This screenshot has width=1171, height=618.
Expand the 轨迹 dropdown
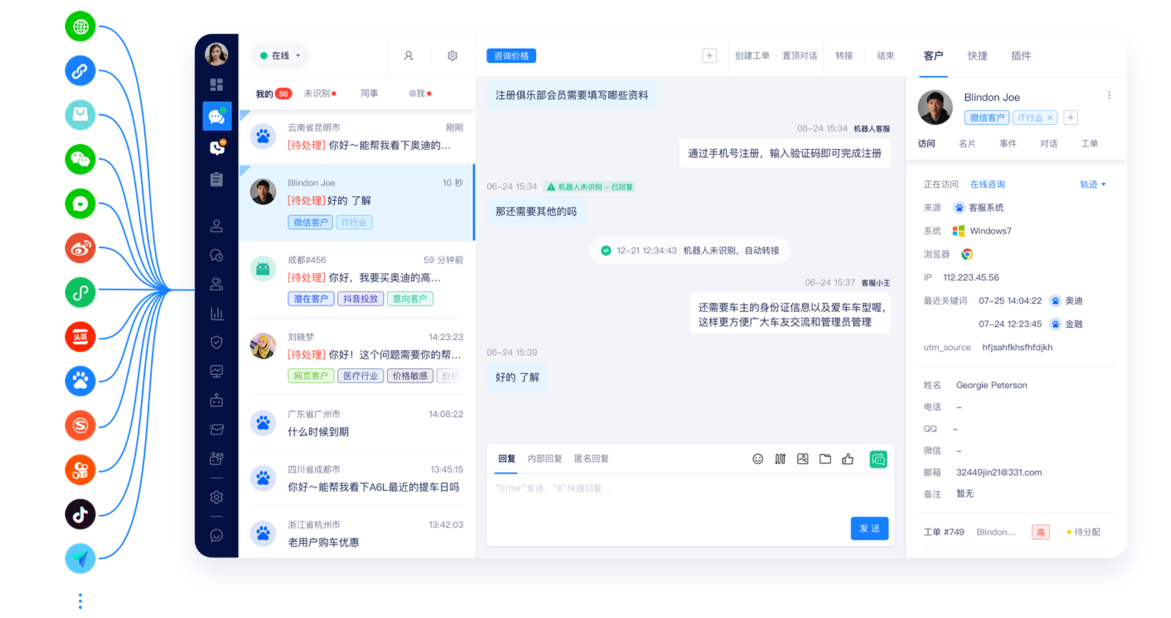[1092, 185]
